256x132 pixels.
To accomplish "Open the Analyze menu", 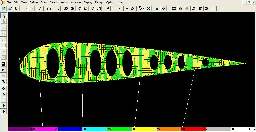I will click(x=76, y=2).
